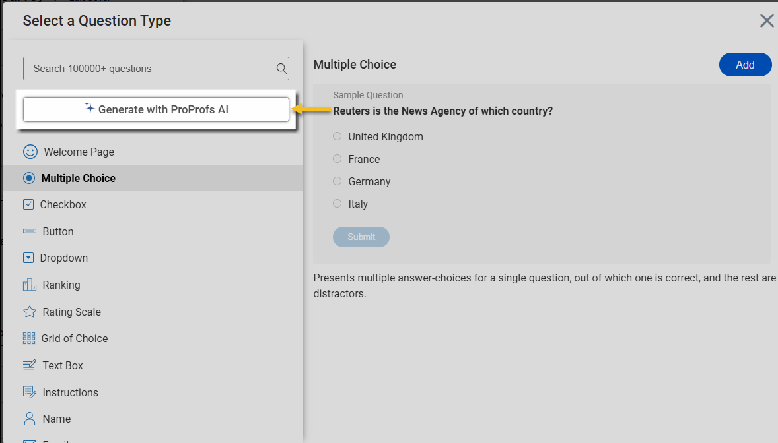Choose Grid of Choice question type
778x443 pixels.
(x=153, y=338)
